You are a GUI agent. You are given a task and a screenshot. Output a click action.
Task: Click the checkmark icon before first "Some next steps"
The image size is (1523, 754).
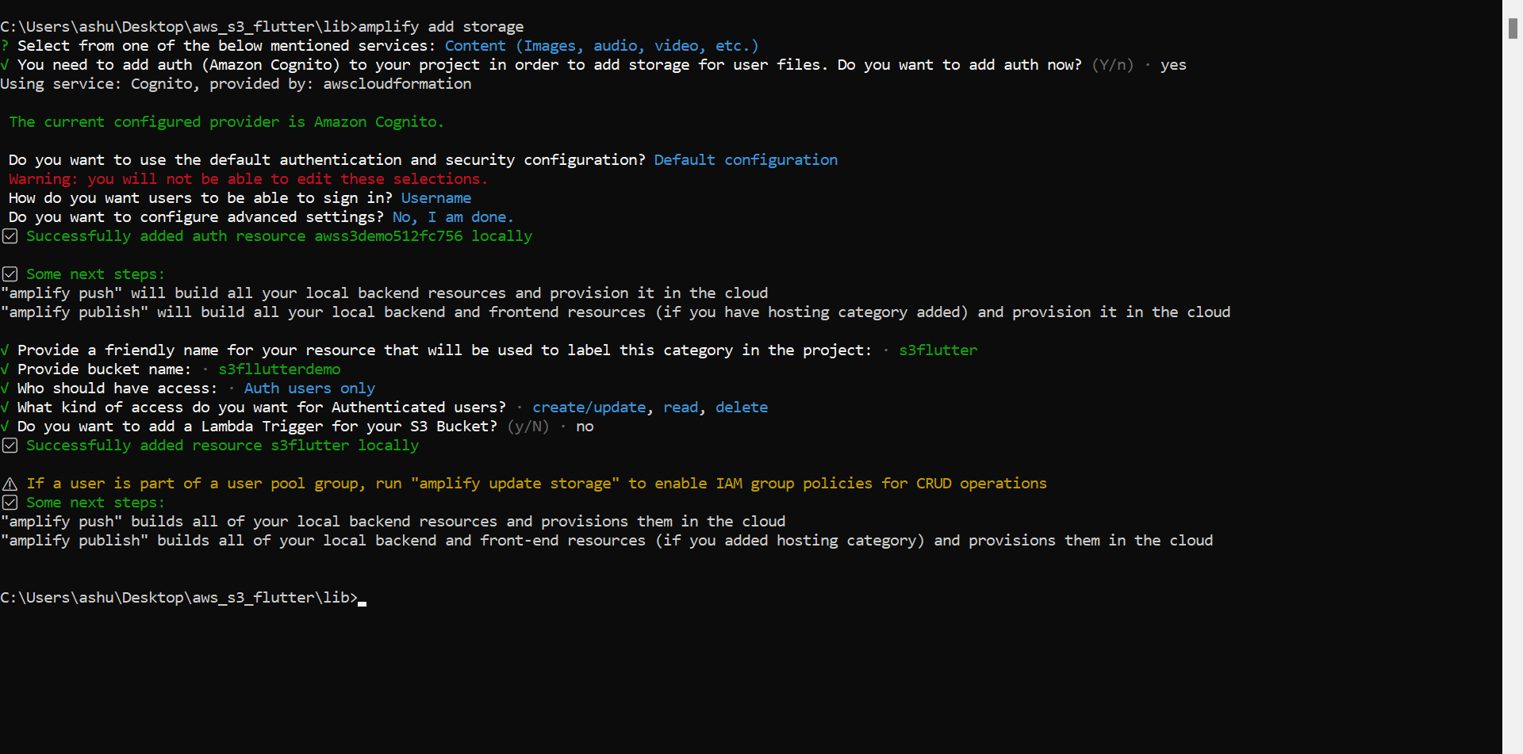pos(10,274)
